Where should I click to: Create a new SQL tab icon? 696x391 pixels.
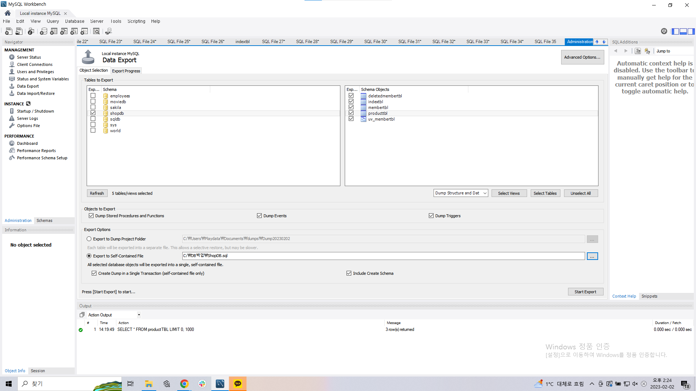(x=9, y=31)
